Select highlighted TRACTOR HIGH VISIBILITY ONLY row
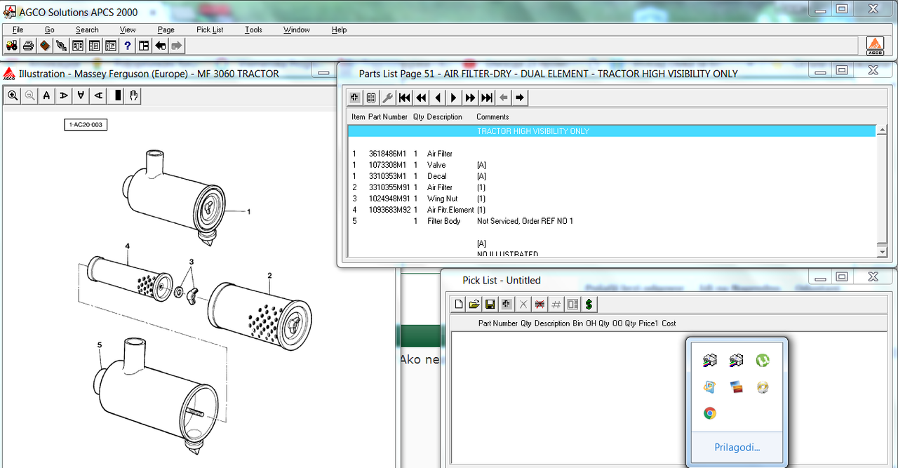This screenshot has width=898, height=468. pos(612,131)
